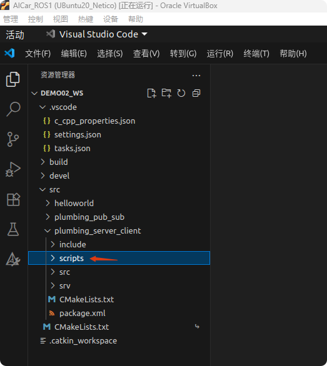Viewport: 327px width, 366px height.
Task: Expand the inner src folder chevron
Action: coord(53,272)
